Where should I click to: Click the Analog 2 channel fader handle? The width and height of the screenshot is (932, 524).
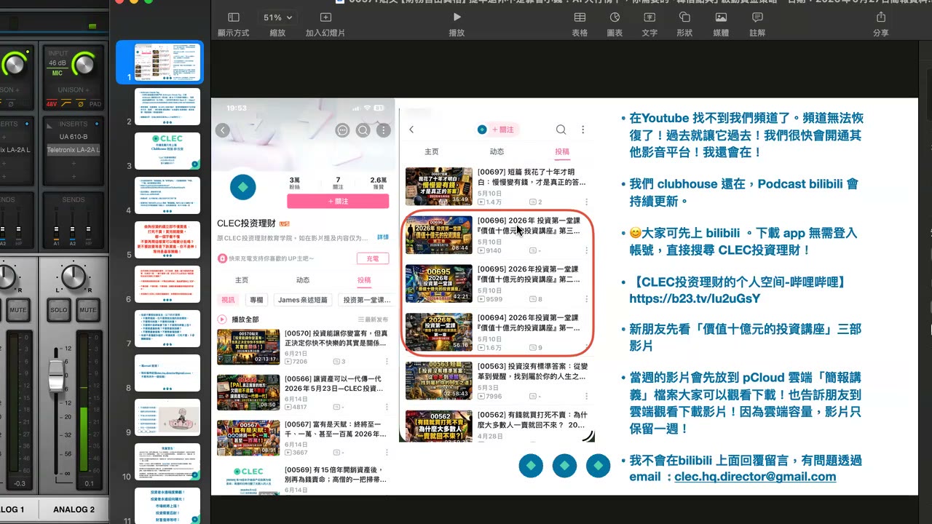coord(56,377)
